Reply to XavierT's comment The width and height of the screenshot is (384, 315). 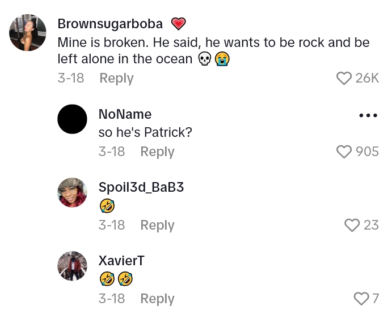click(157, 299)
